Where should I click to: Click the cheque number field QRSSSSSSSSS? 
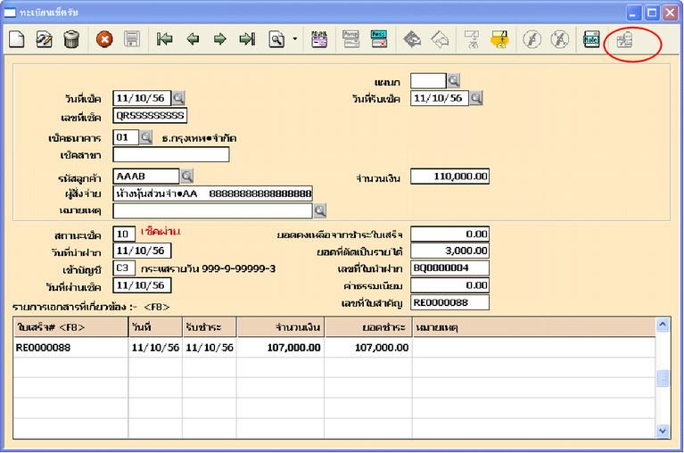(150, 115)
